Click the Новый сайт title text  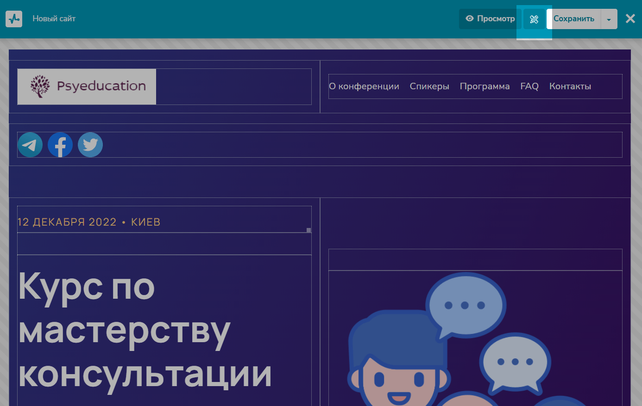(54, 19)
